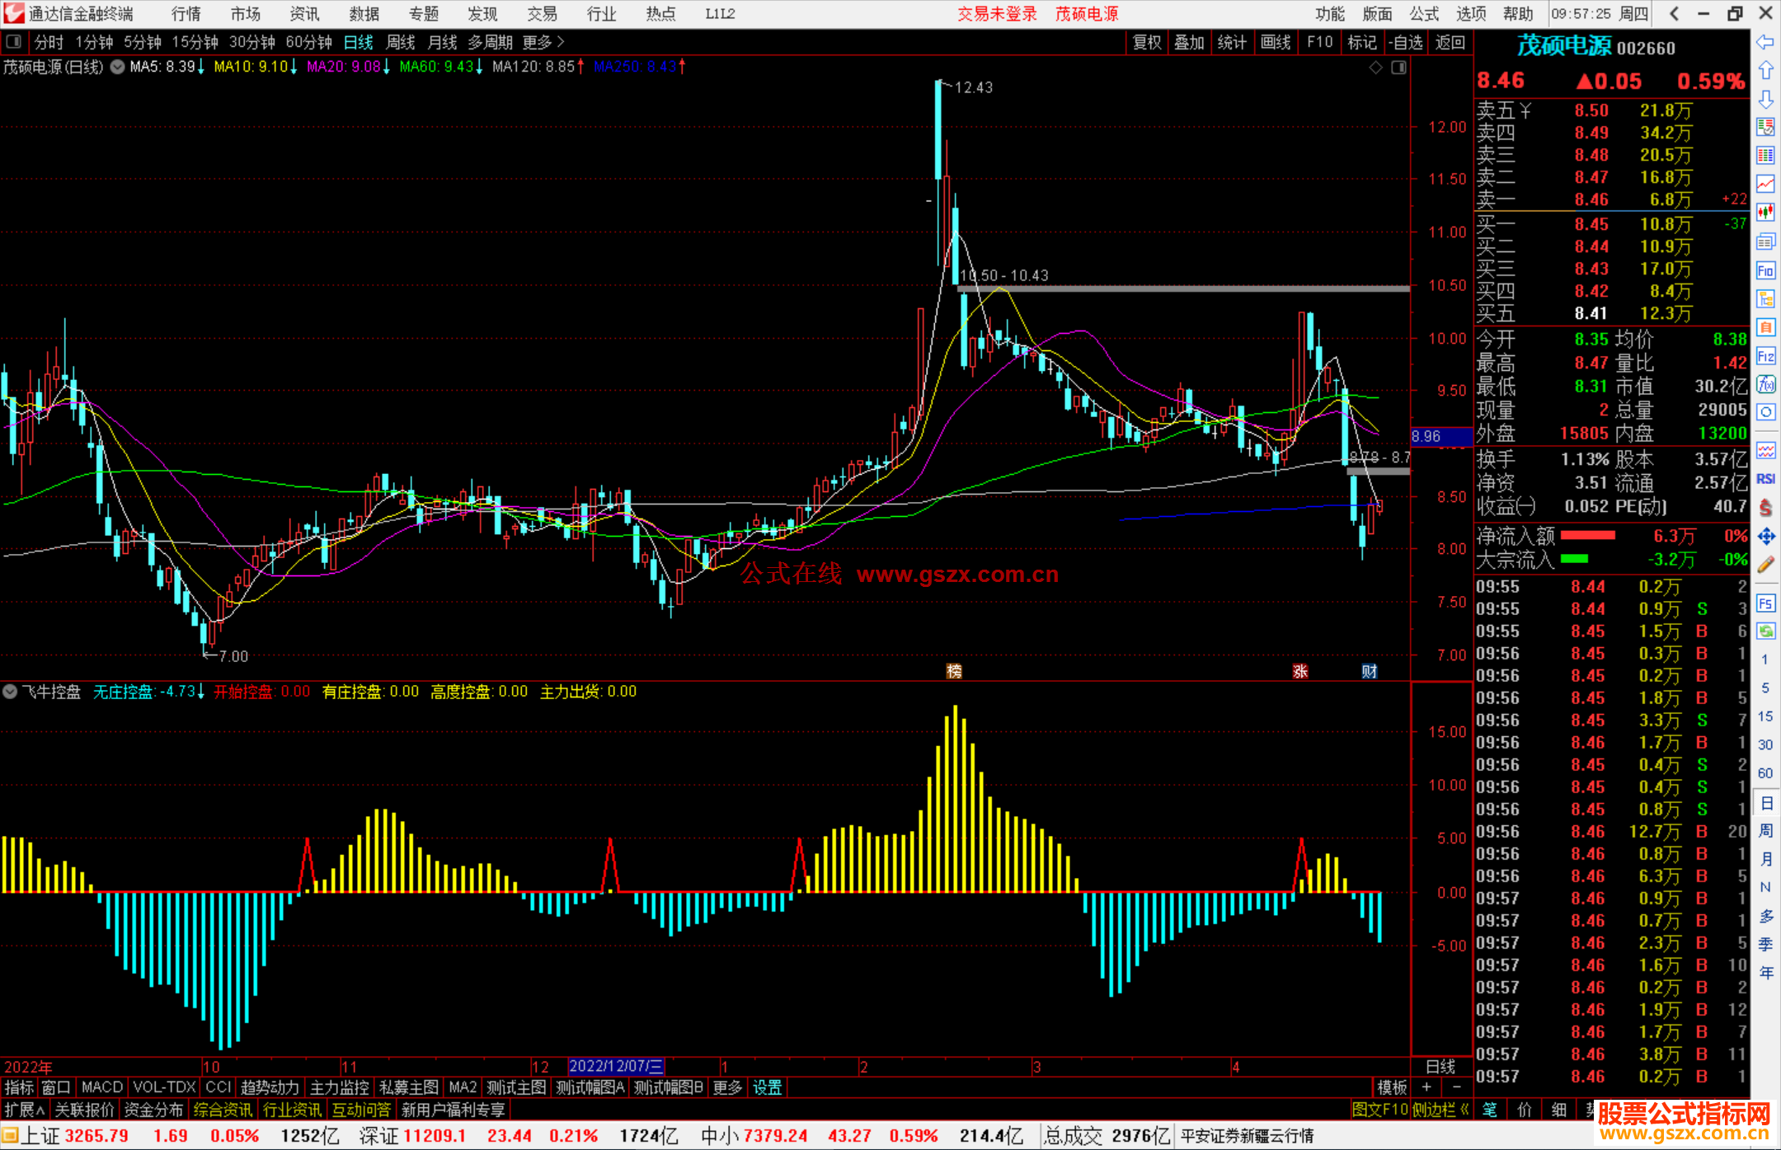Click the F12 sidebar icon
The image size is (1781, 1150).
[x=1765, y=356]
